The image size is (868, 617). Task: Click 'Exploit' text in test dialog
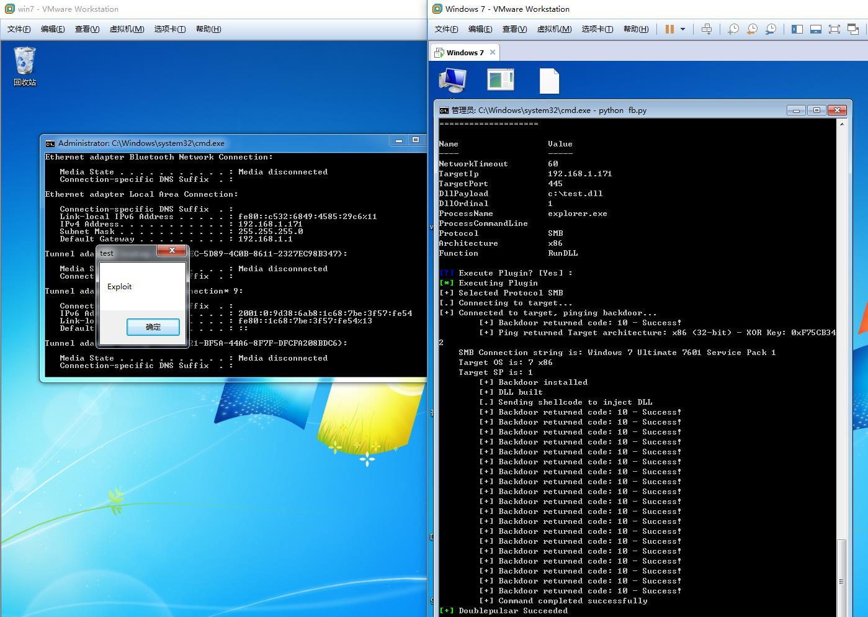coord(119,287)
